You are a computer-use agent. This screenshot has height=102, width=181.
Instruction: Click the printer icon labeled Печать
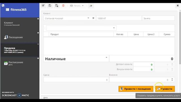click(72, 6)
